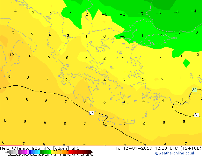The image size is (202, 156).
Task: Pick the bright red legend swatch above 24
Action: [69, 152]
